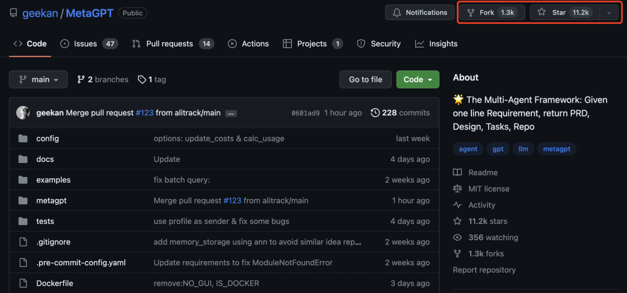
Task: Click the branches icon showing 2 branches
Action: tap(81, 79)
